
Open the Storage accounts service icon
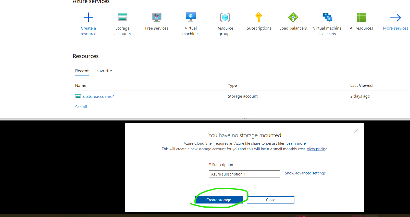122,17
